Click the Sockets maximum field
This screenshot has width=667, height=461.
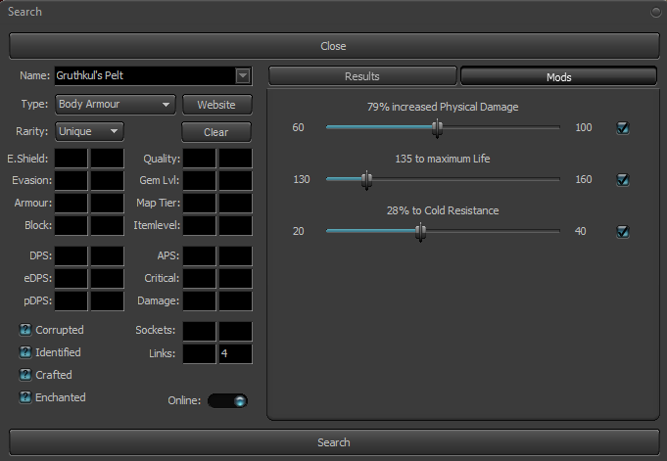pos(236,331)
